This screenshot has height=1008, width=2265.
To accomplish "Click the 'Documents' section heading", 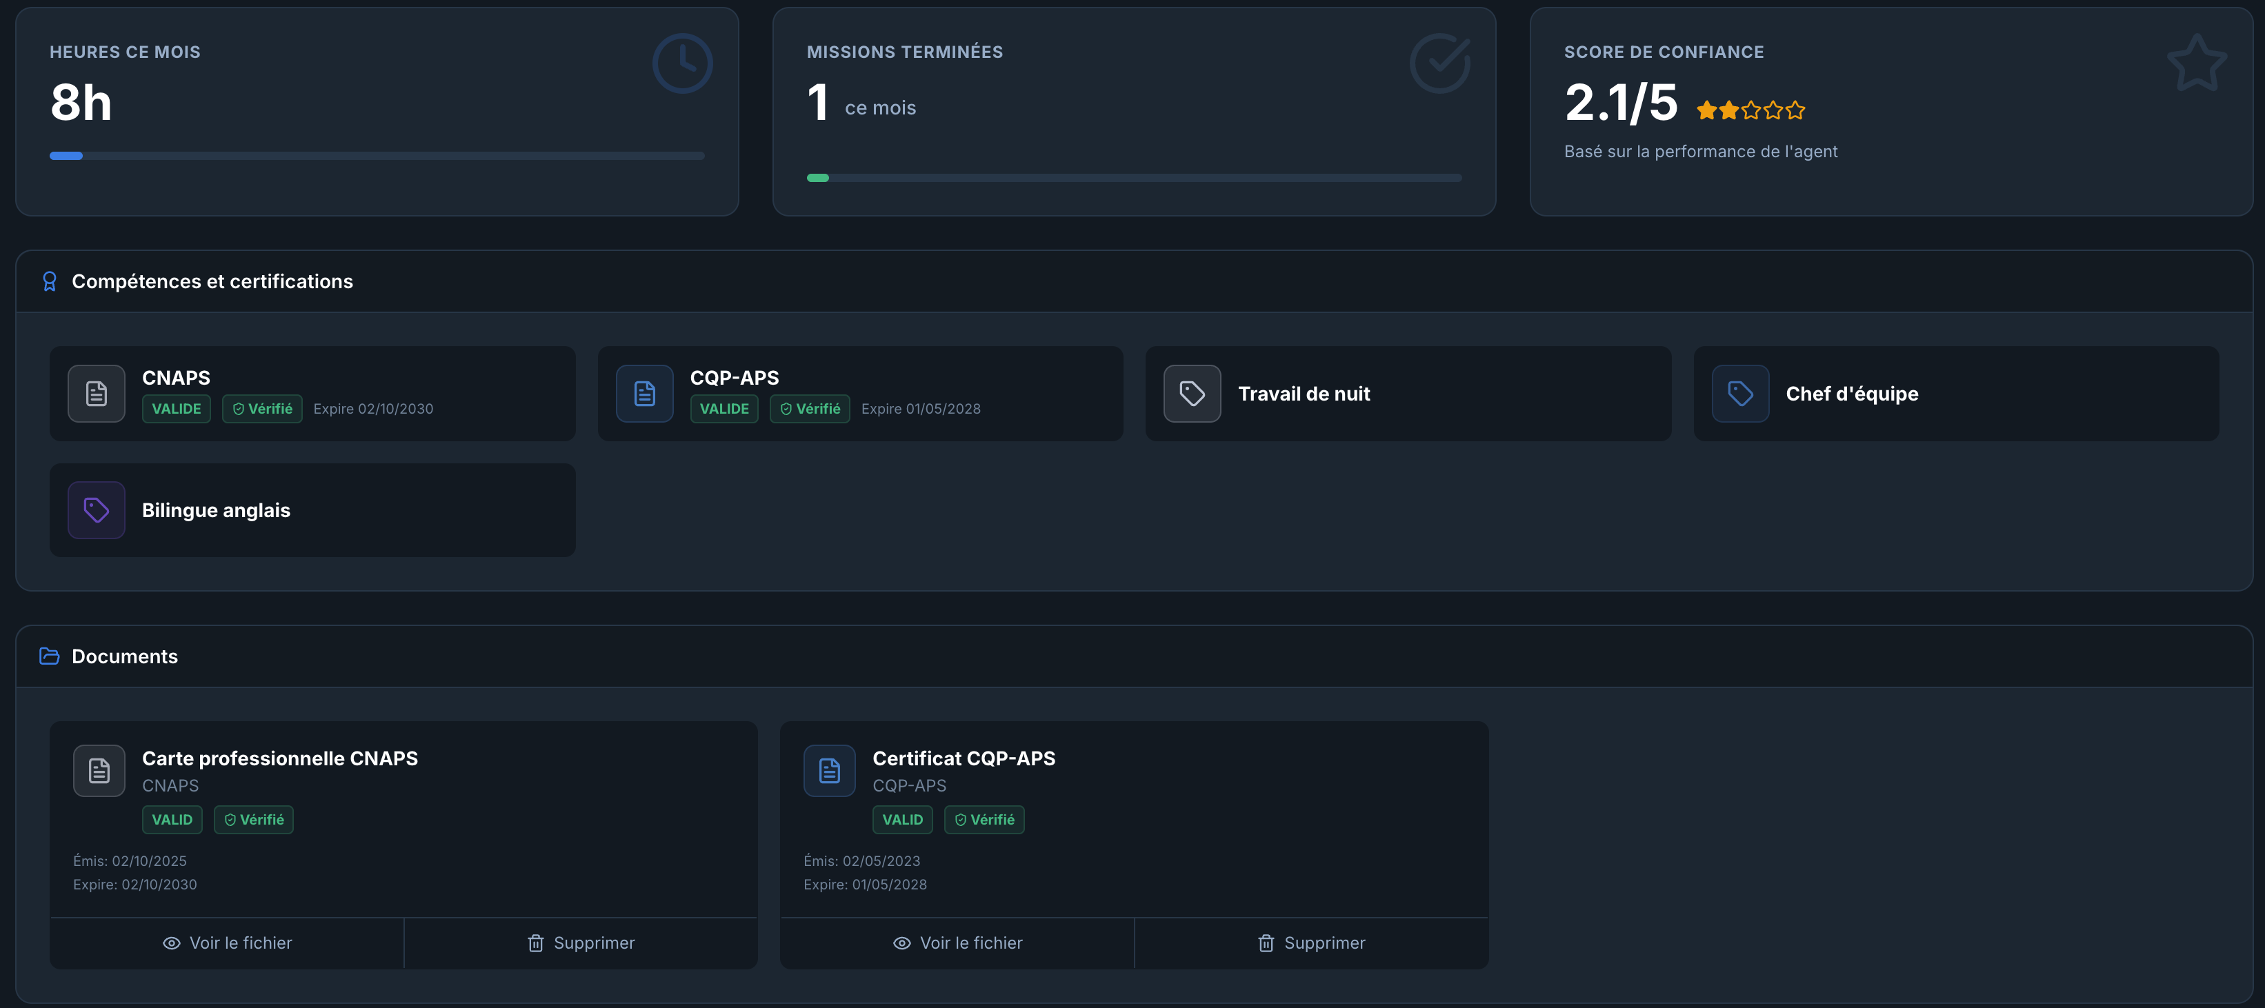I will [x=124, y=656].
